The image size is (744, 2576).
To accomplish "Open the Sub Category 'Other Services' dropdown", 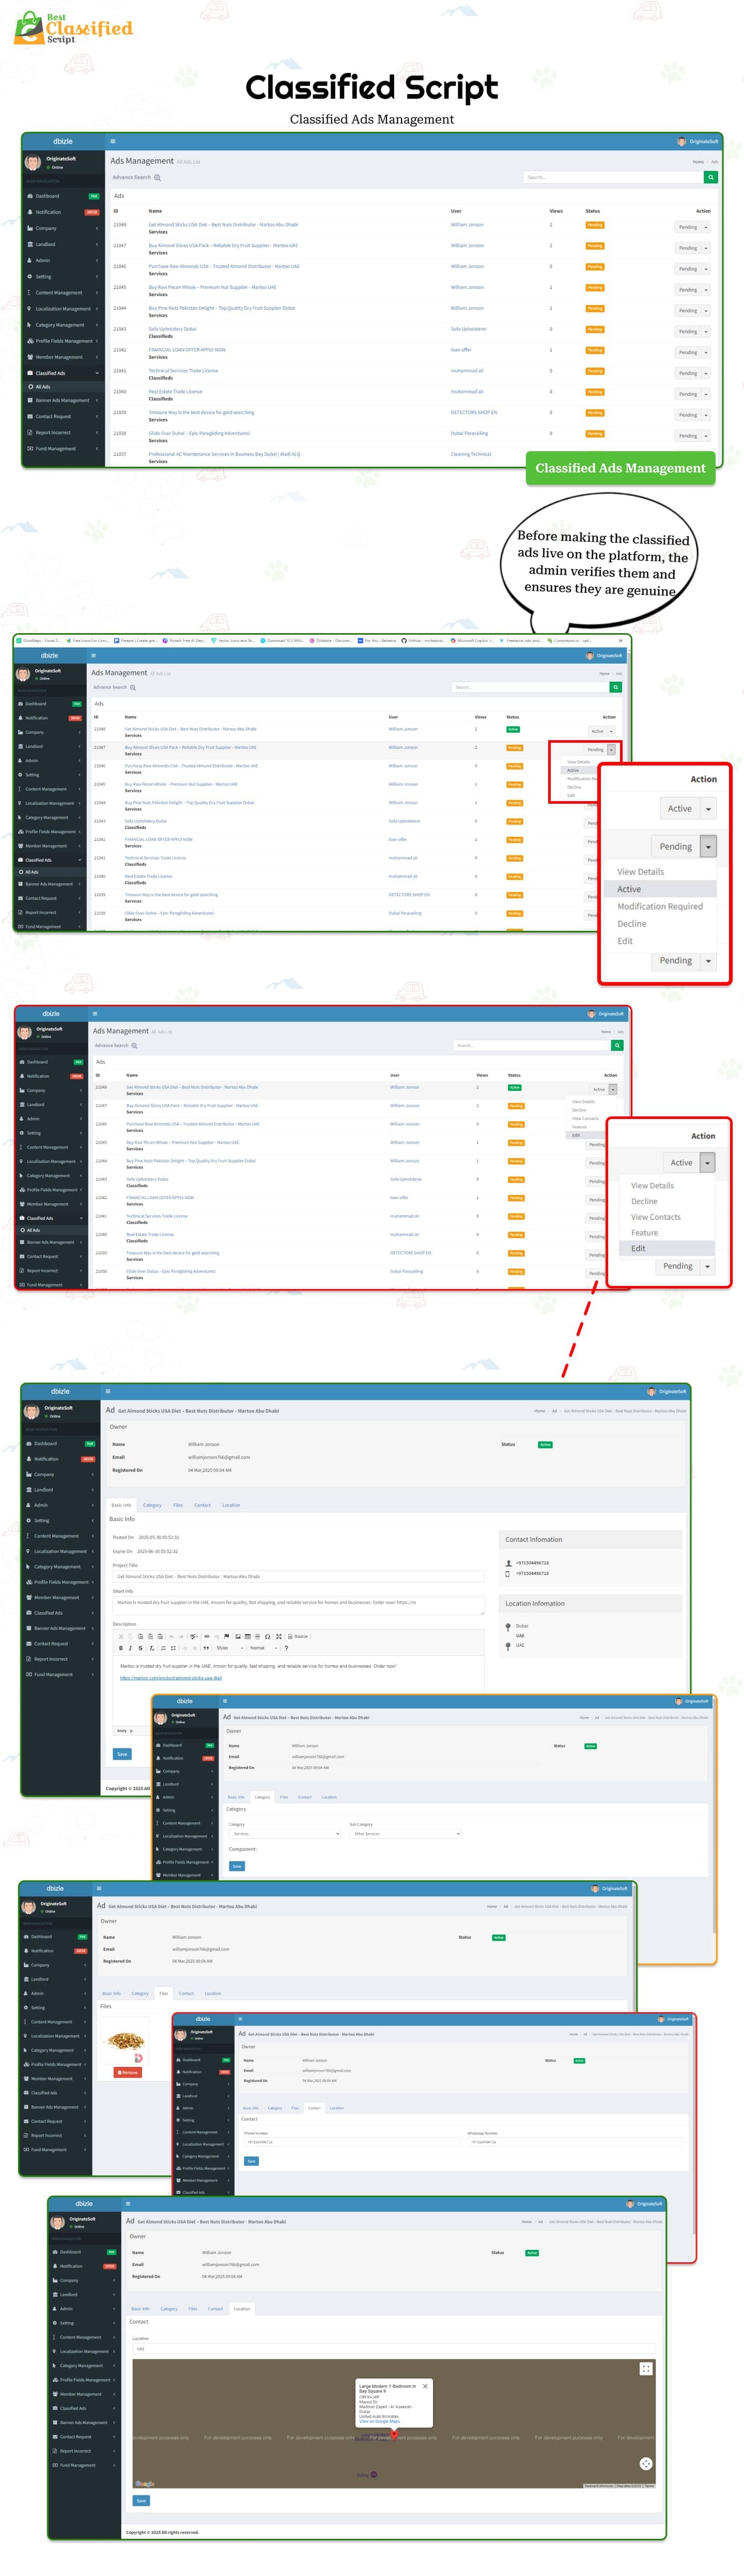I will 404,1834.
